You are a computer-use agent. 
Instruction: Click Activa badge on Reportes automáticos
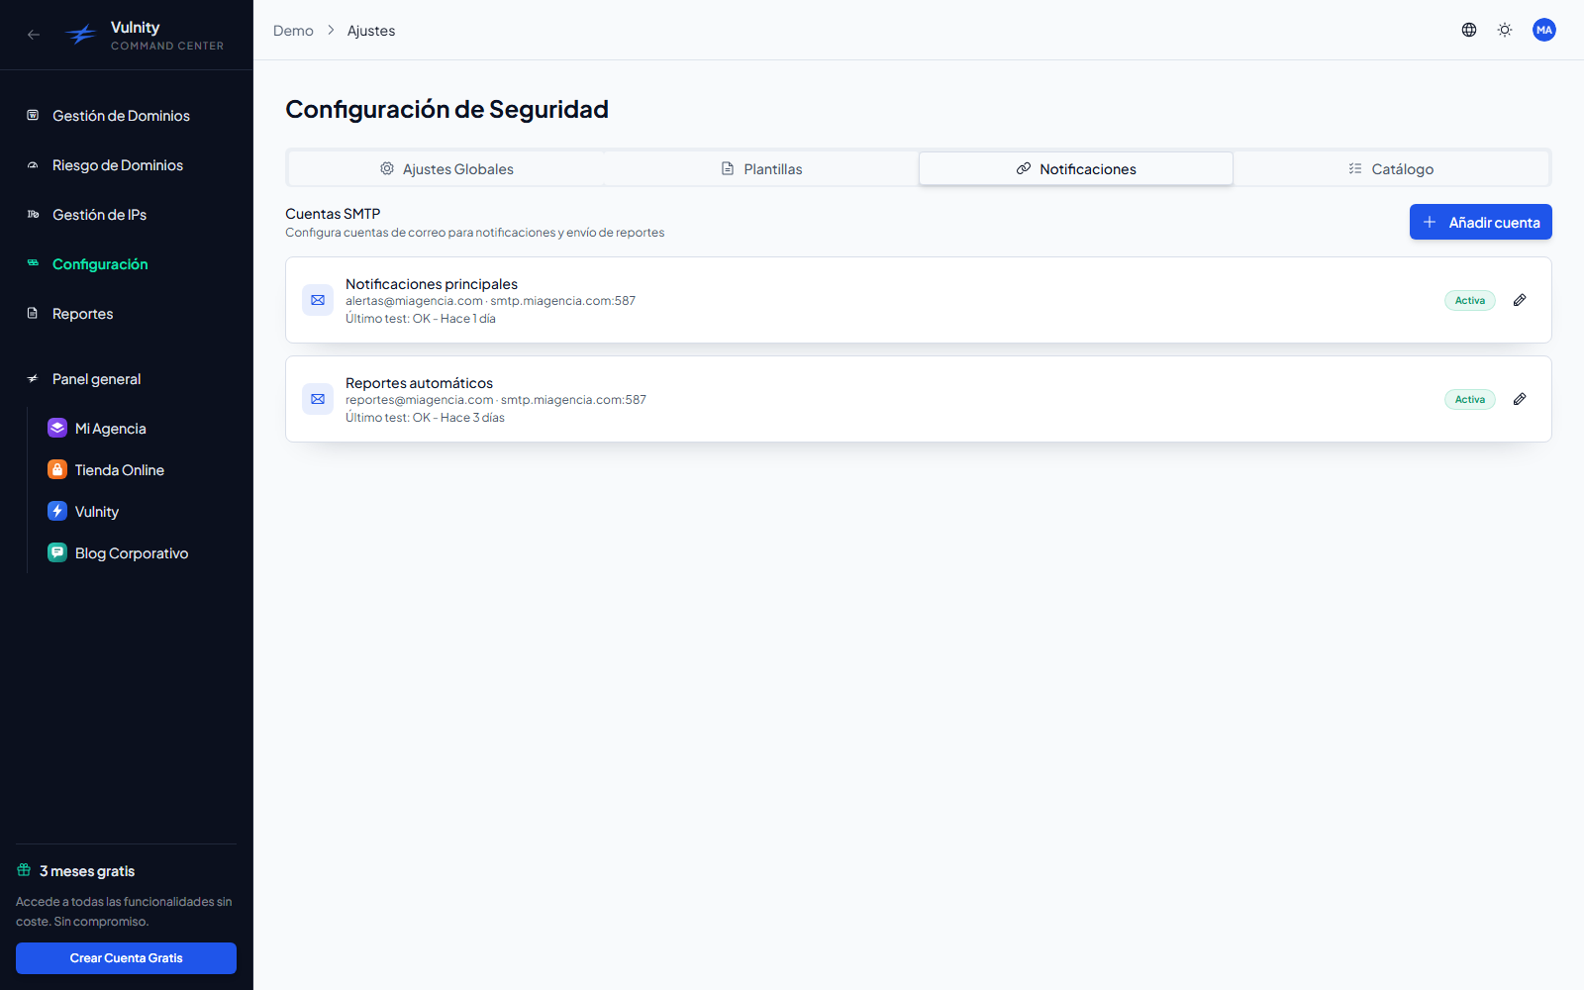1470,399
